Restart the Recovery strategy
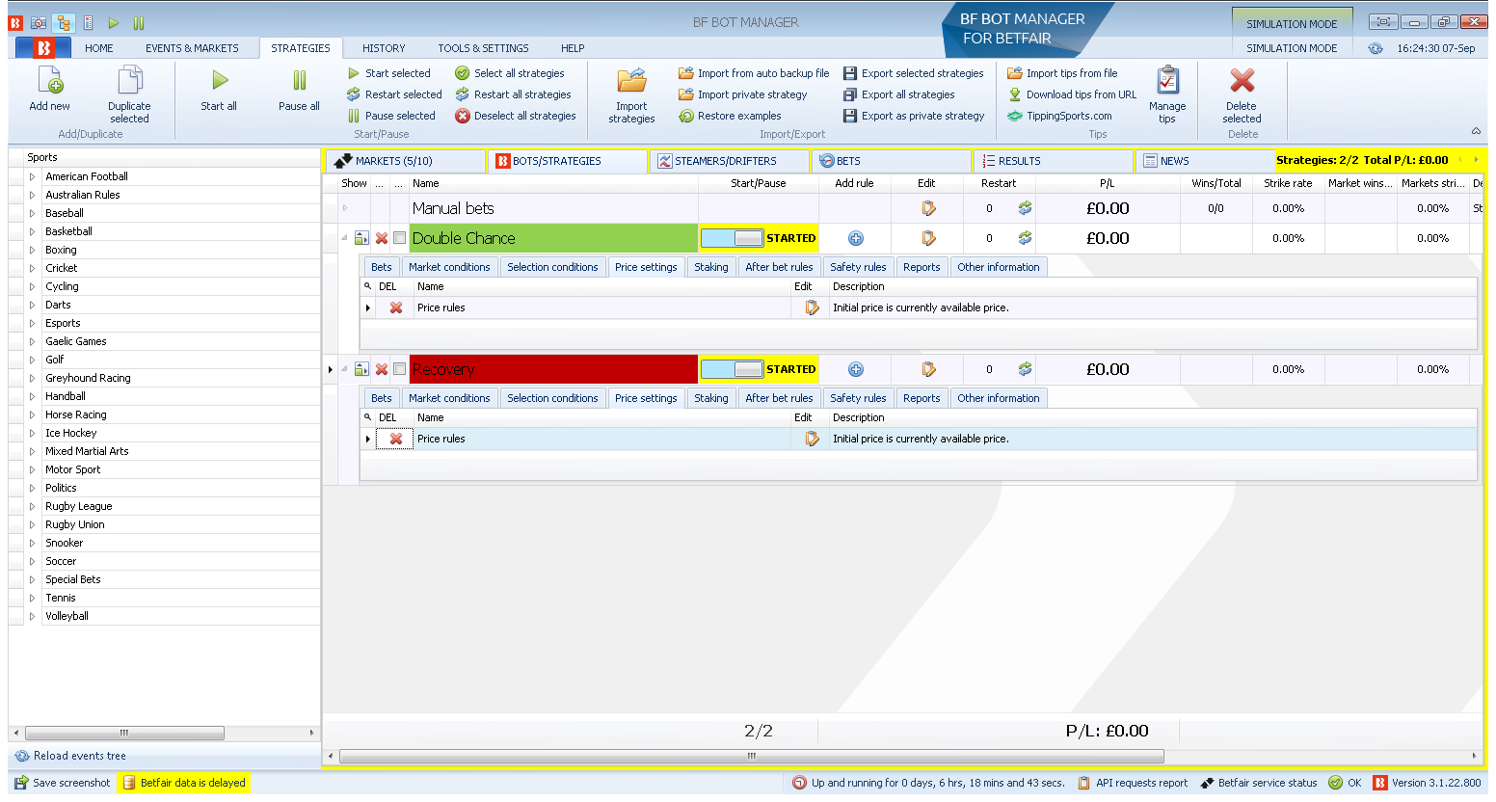1496x802 pixels. pyautogui.click(x=1025, y=369)
